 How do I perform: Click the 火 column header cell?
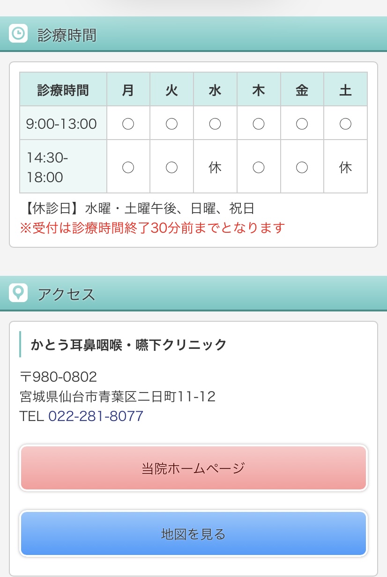pyautogui.click(x=171, y=89)
